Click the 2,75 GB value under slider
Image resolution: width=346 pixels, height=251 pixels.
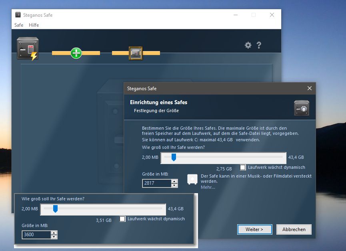[224, 169]
